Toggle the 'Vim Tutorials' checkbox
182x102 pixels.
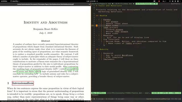(x=100, y=39)
